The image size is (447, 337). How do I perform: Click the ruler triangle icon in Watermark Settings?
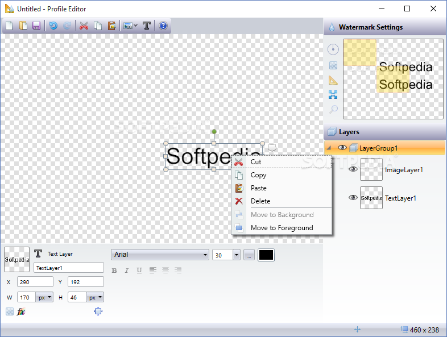333,80
